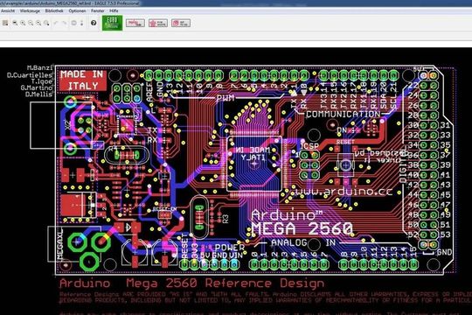Select the MEGA 2560 silkscreen text
Viewport: 472px width, 315px height.
(302, 228)
